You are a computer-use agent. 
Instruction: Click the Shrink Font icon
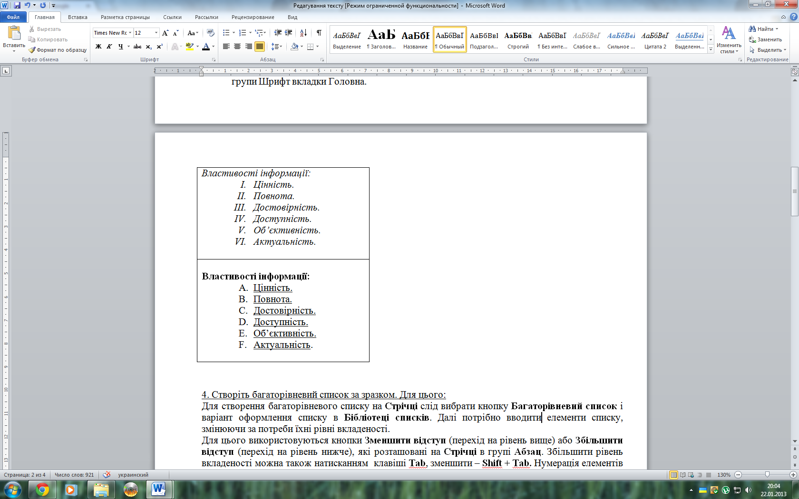click(x=175, y=33)
